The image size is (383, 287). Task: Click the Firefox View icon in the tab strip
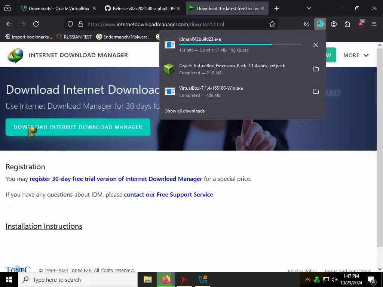click(7, 8)
